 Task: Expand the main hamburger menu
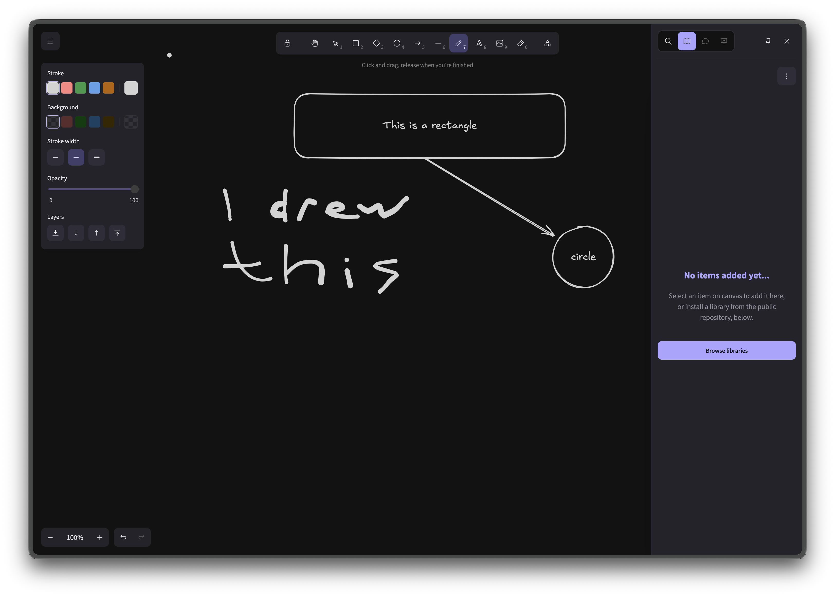pos(50,41)
